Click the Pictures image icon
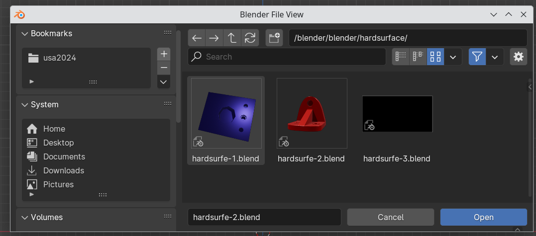Viewport: 536px width, 236px height. 32,184
